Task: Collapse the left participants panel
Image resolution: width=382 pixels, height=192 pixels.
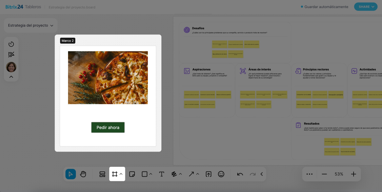Action: (x=11, y=77)
